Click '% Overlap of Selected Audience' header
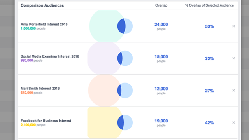This screenshot has width=249, height=140. [x=209, y=5]
